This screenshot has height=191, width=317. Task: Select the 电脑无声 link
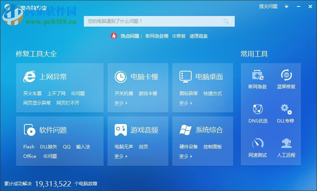click(124, 146)
